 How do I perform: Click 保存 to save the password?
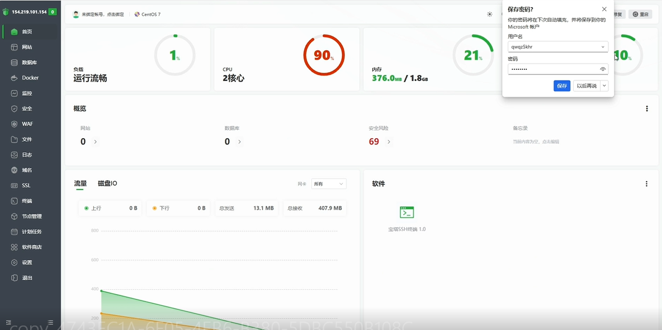(x=562, y=86)
